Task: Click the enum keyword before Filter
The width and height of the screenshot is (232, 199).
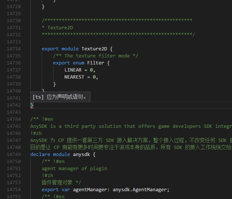Action: [78, 63]
